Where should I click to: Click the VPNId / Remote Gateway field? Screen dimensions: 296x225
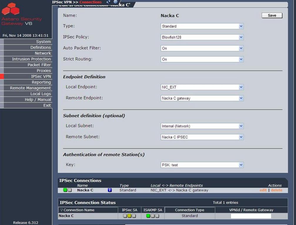pyautogui.click(x=251, y=216)
